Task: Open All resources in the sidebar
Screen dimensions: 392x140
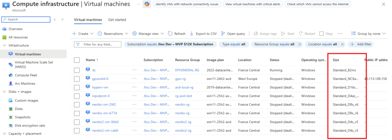Action: coord(18,37)
